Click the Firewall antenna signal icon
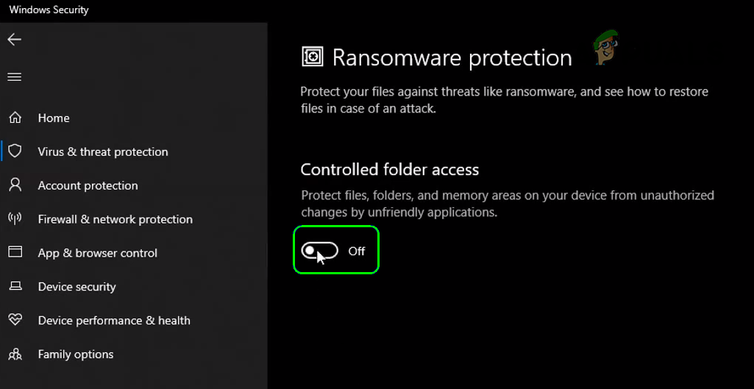The image size is (754, 389). tap(15, 219)
